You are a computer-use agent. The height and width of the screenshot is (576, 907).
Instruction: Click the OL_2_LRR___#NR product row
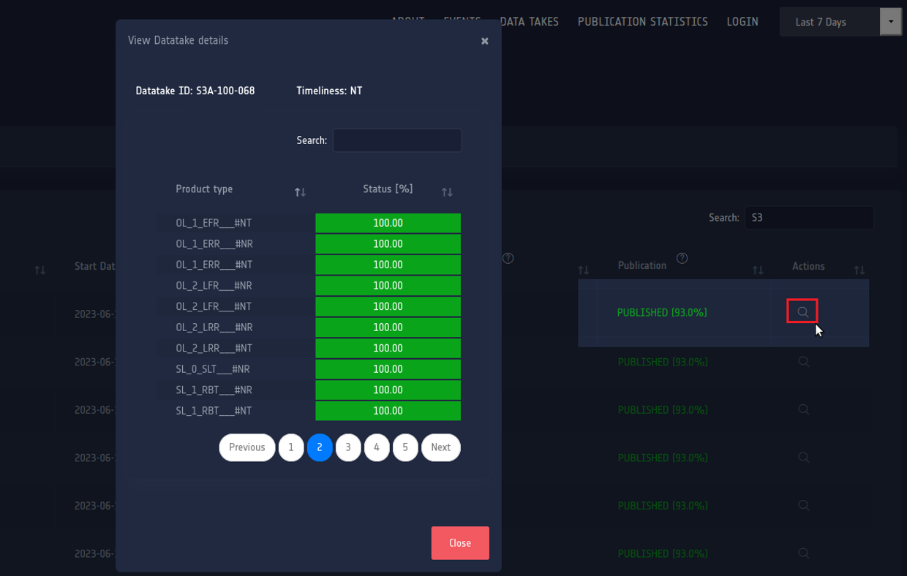308,327
